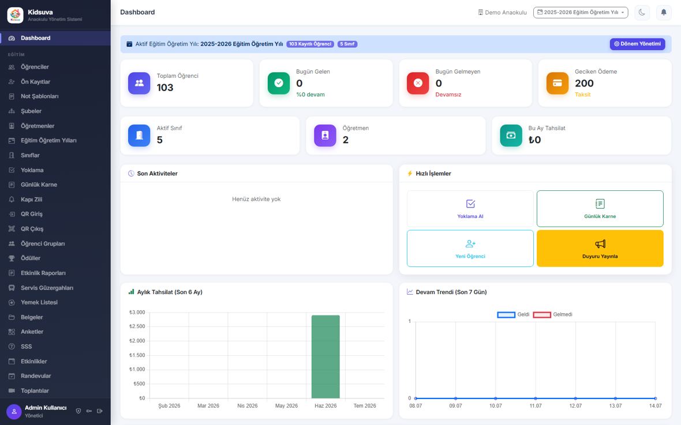Click the QR Giriş icon
Viewport: 681px width, 425px height.
click(x=12, y=214)
